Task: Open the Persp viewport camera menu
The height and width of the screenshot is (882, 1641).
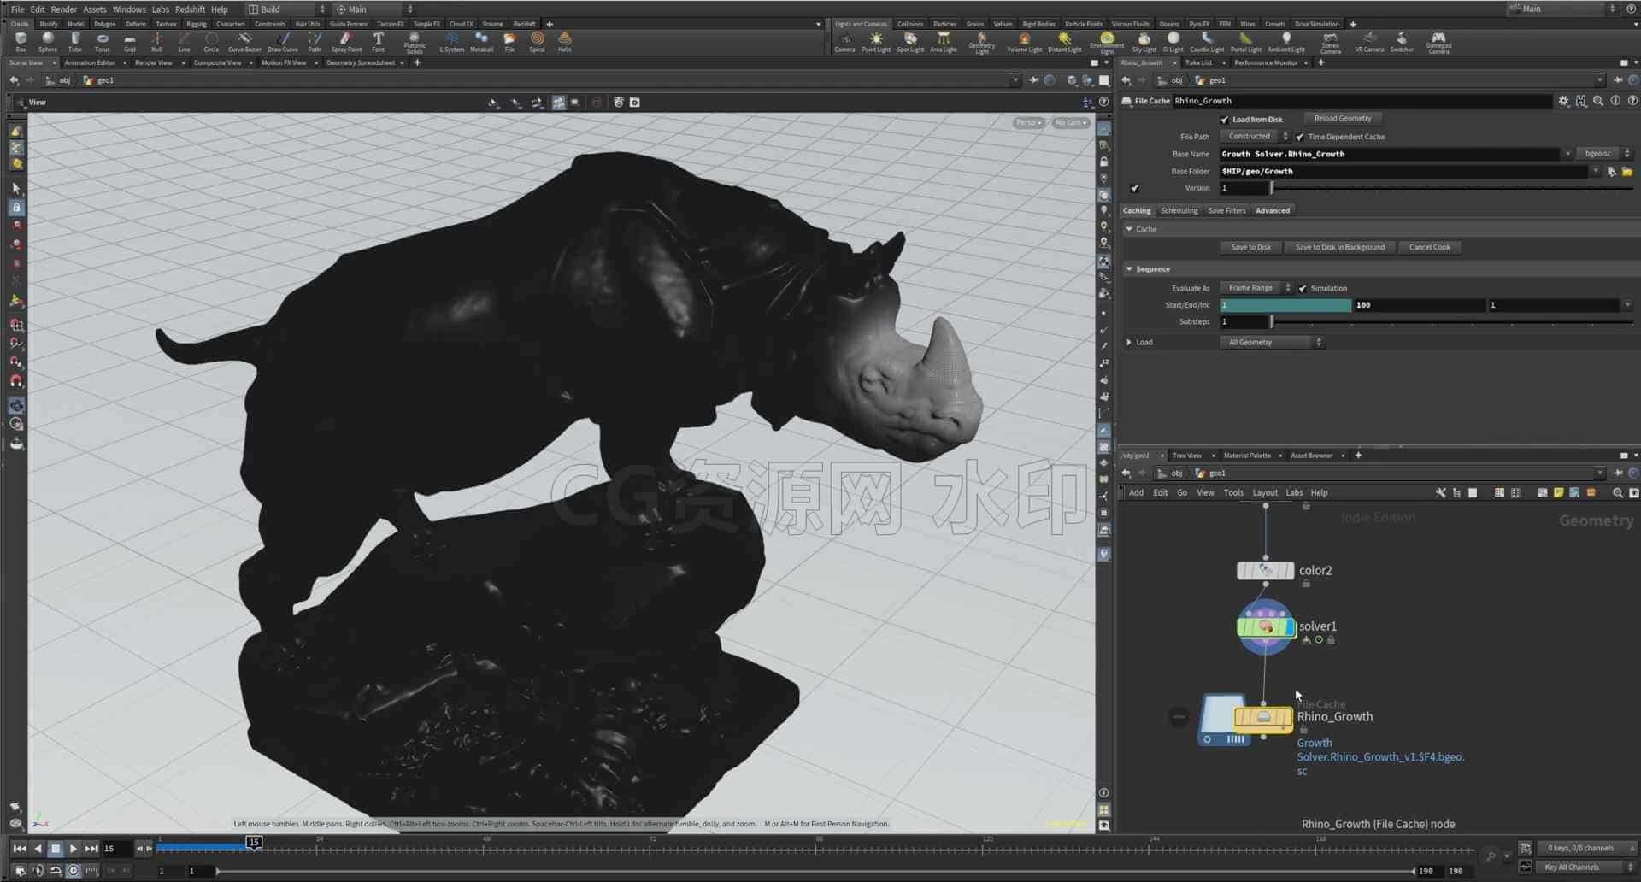Action: [x=1028, y=123]
